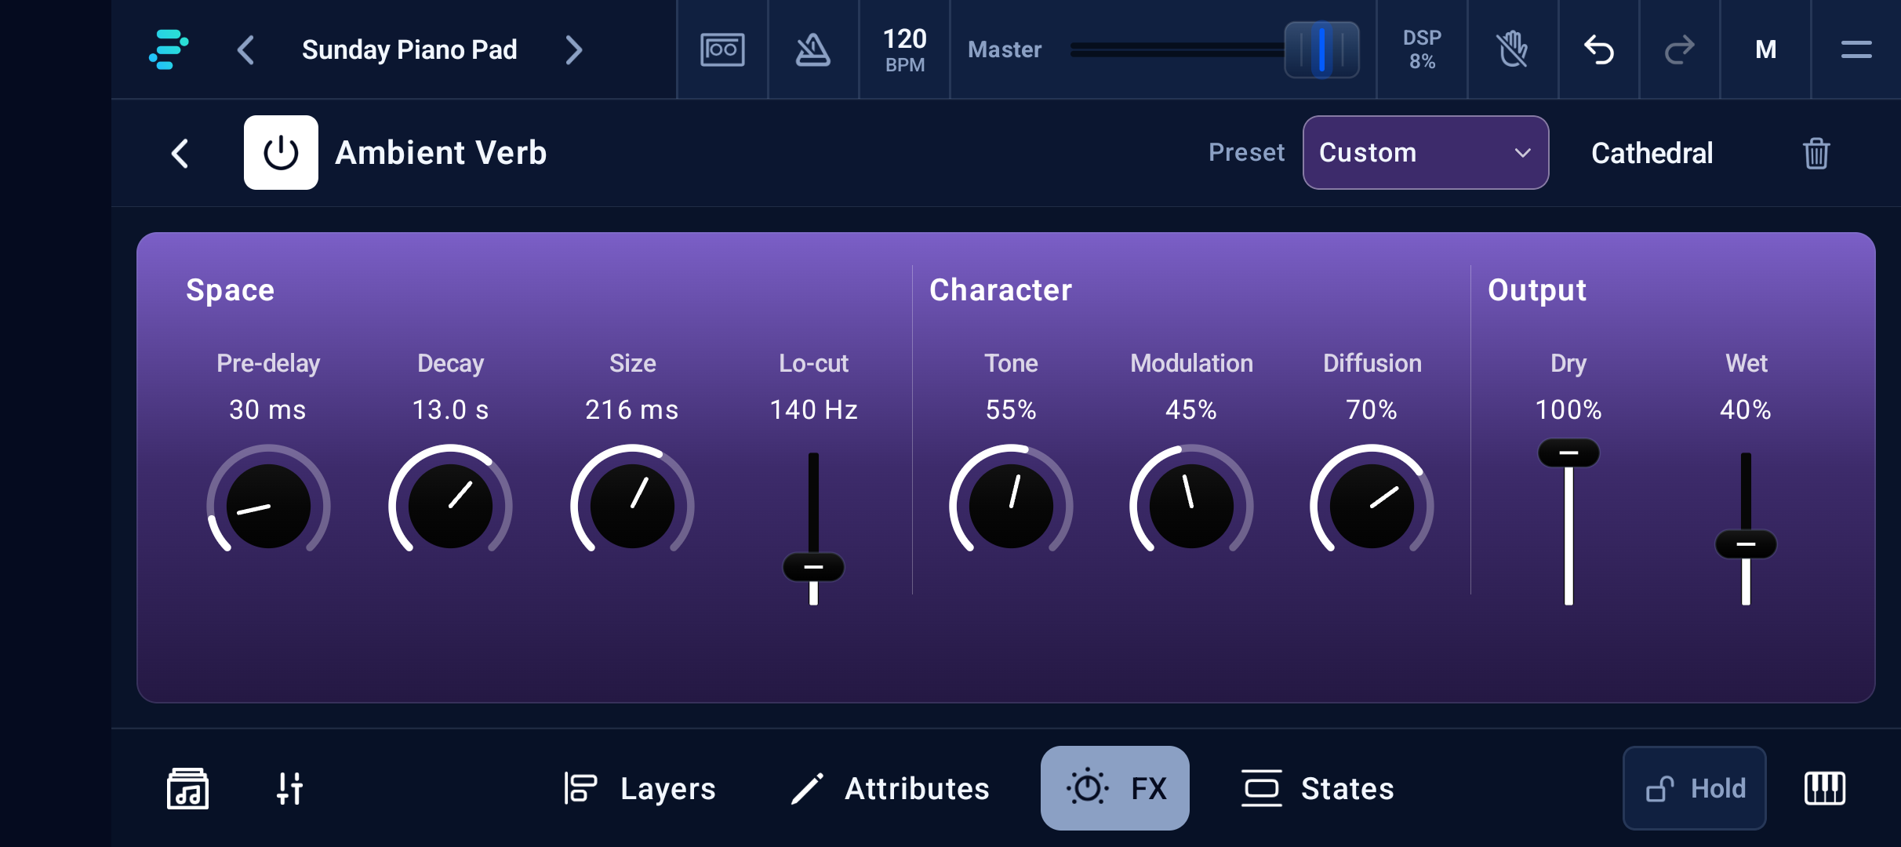Viewport: 1901px width, 847px height.
Task: Click the 120 BPM tempo display
Action: pos(905,50)
